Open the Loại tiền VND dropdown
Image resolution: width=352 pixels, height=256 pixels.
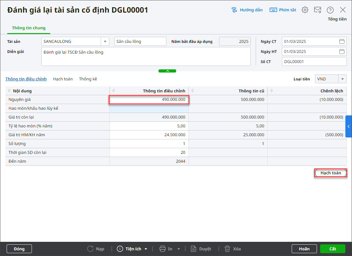[x=342, y=79]
